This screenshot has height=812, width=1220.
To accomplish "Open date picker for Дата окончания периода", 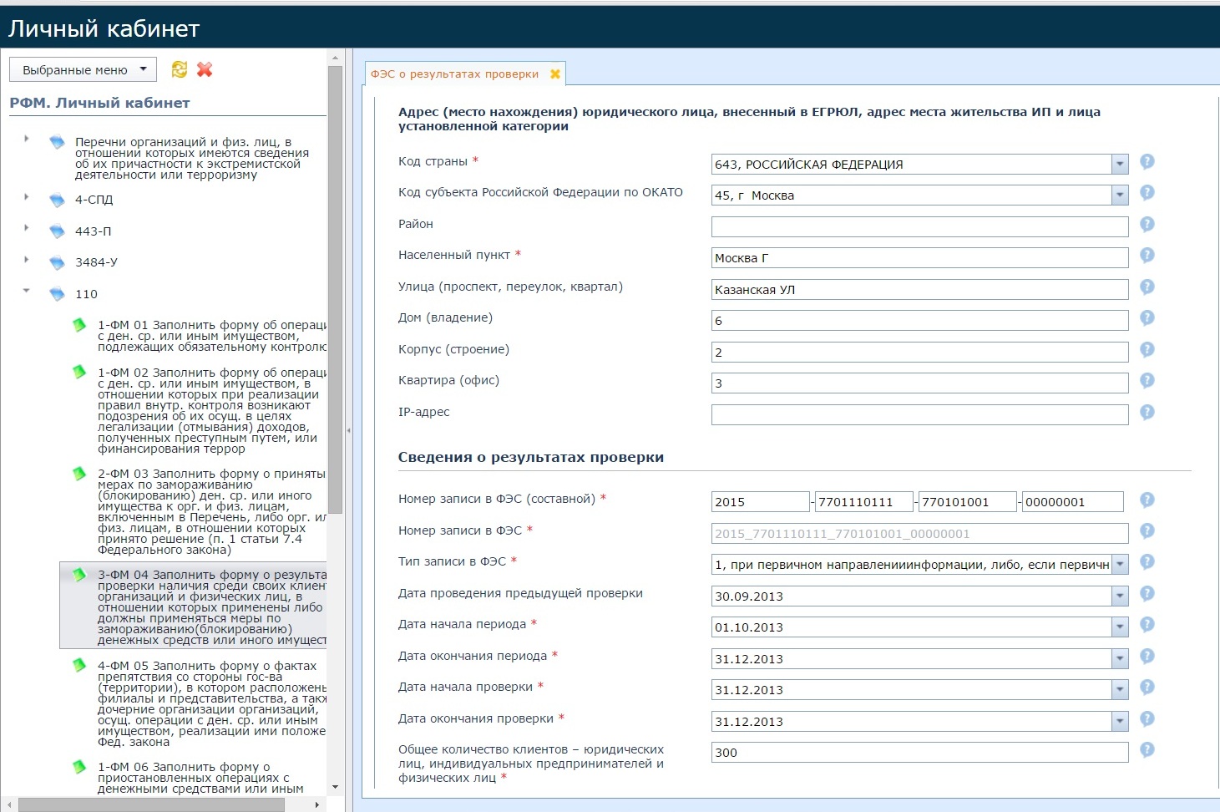I will tap(1120, 659).
